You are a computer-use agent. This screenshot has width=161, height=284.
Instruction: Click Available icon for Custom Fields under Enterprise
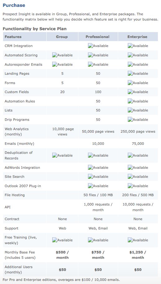coord(138,92)
